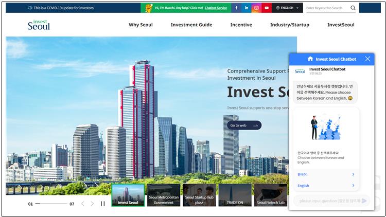Go to the previous banner slide
Viewport: 386px width, 217px height.
point(83,204)
